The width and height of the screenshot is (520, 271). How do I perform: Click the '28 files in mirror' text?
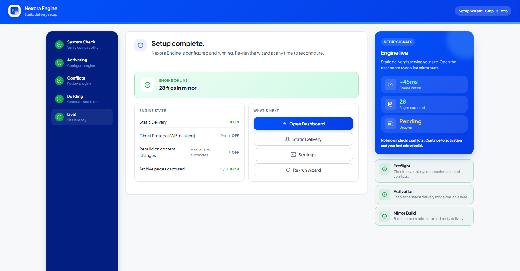click(x=178, y=88)
